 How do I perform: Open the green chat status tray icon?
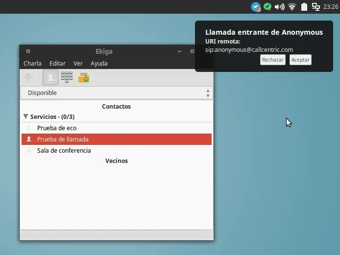click(267, 7)
